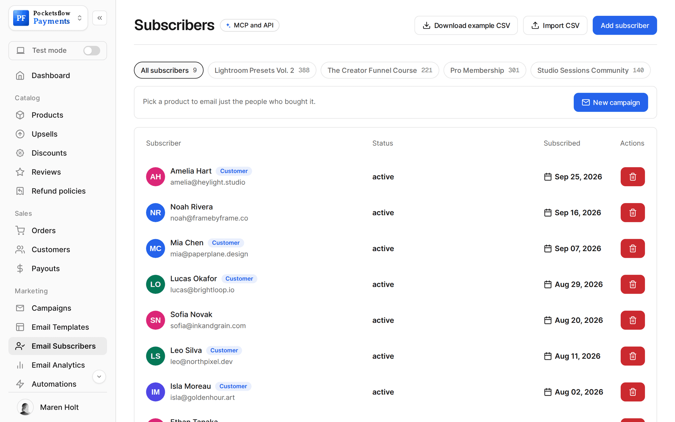Click the SN avatar for Sofia Novak
The image size is (675, 422).
click(x=156, y=320)
